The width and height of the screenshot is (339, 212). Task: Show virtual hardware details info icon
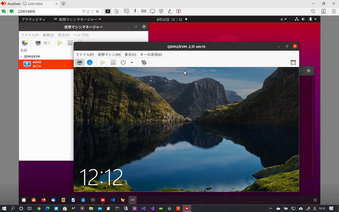90,62
